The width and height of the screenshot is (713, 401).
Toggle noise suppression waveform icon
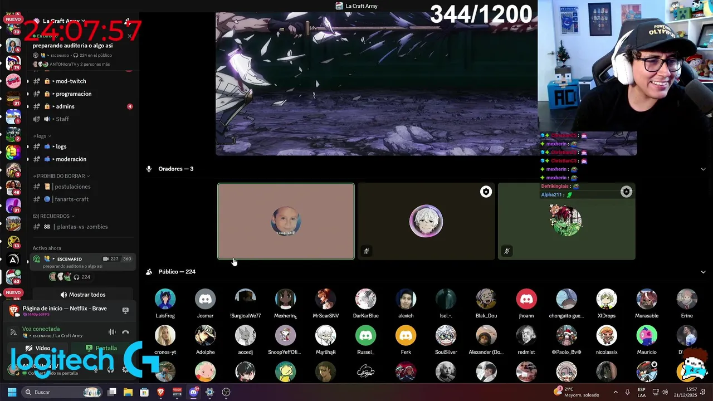tap(112, 332)
